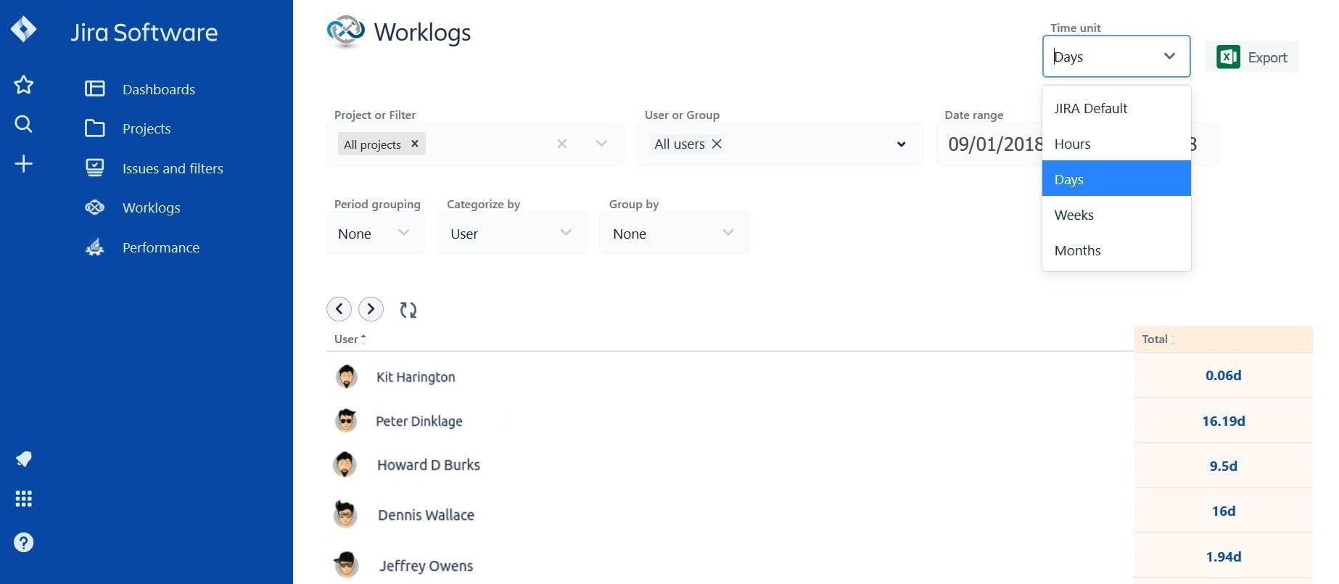Open help with the question mark icon
Image resolution: width=1339 pixels, height=584 pixels.
tap(24, 543)
